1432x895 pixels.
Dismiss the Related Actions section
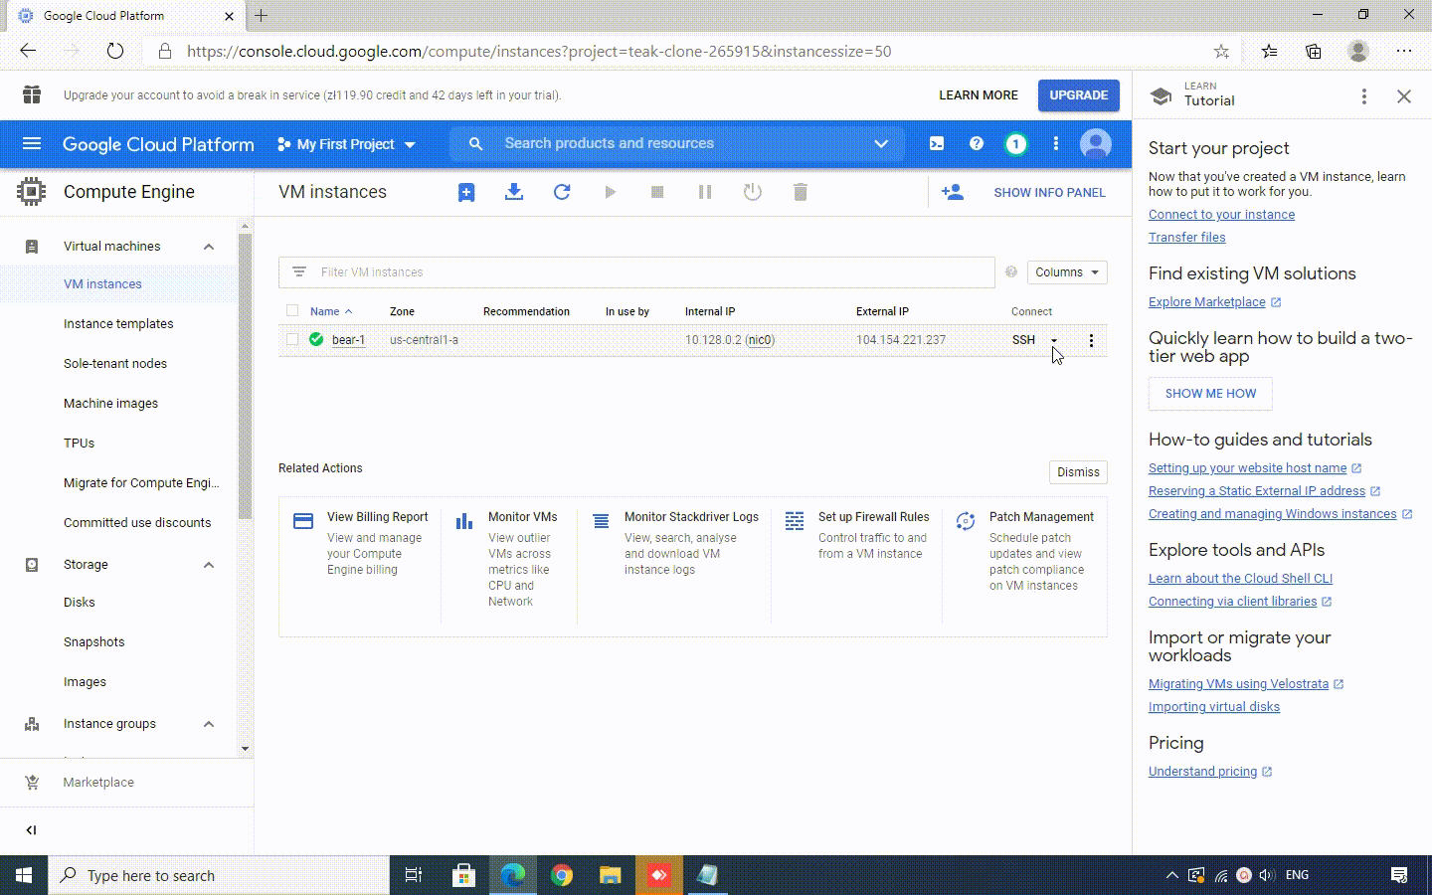[x=1078, y=472]
